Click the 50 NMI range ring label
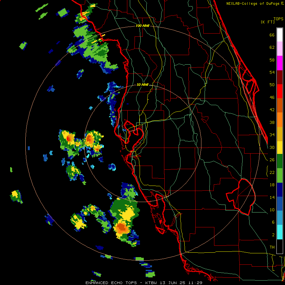 [x=142, y=85]
